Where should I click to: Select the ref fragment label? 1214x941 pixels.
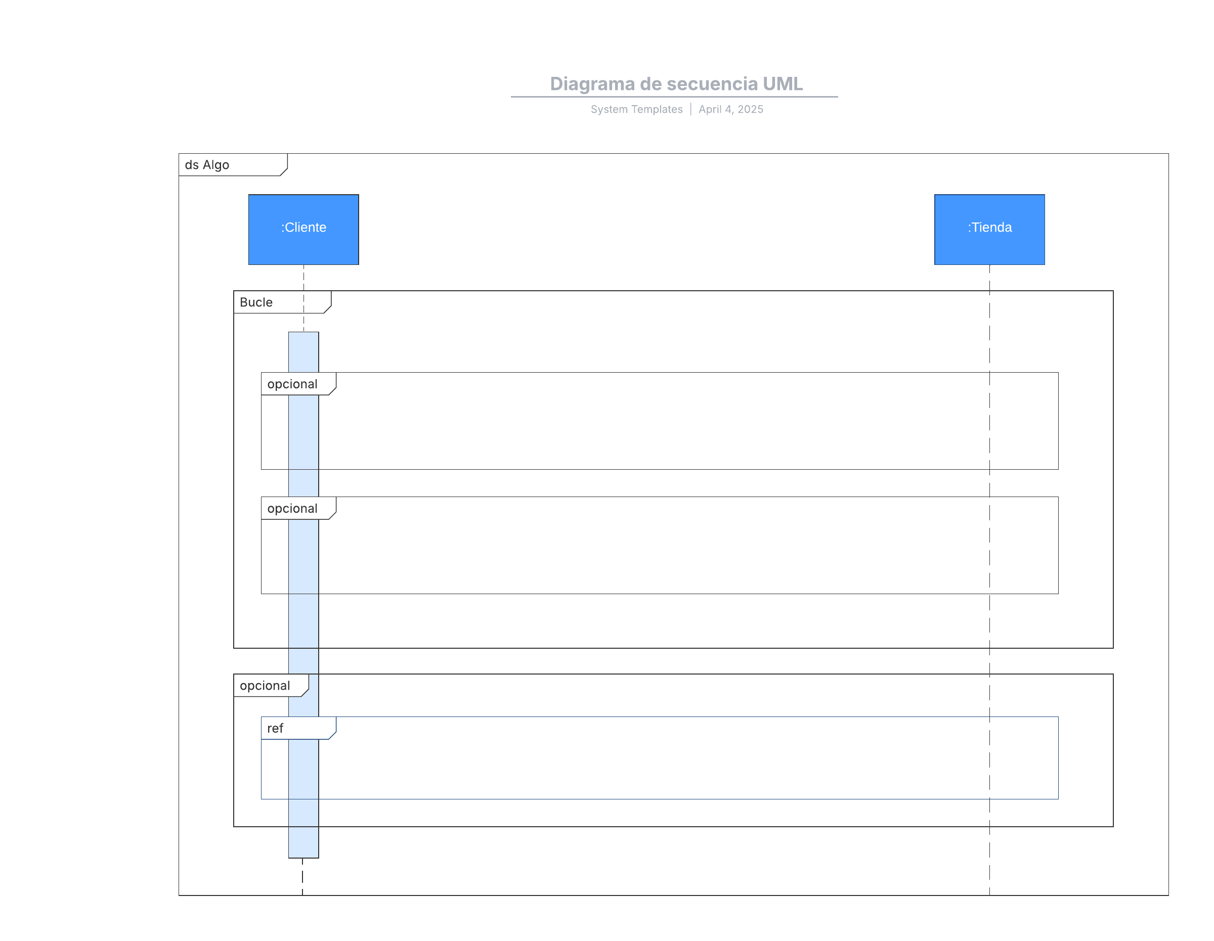[276, 728]
